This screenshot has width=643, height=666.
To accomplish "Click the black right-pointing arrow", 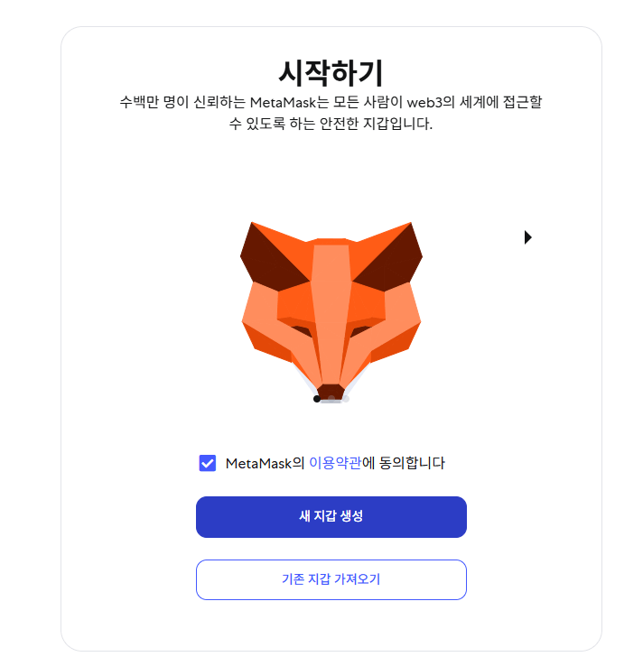I will click(x=528, y=237).
